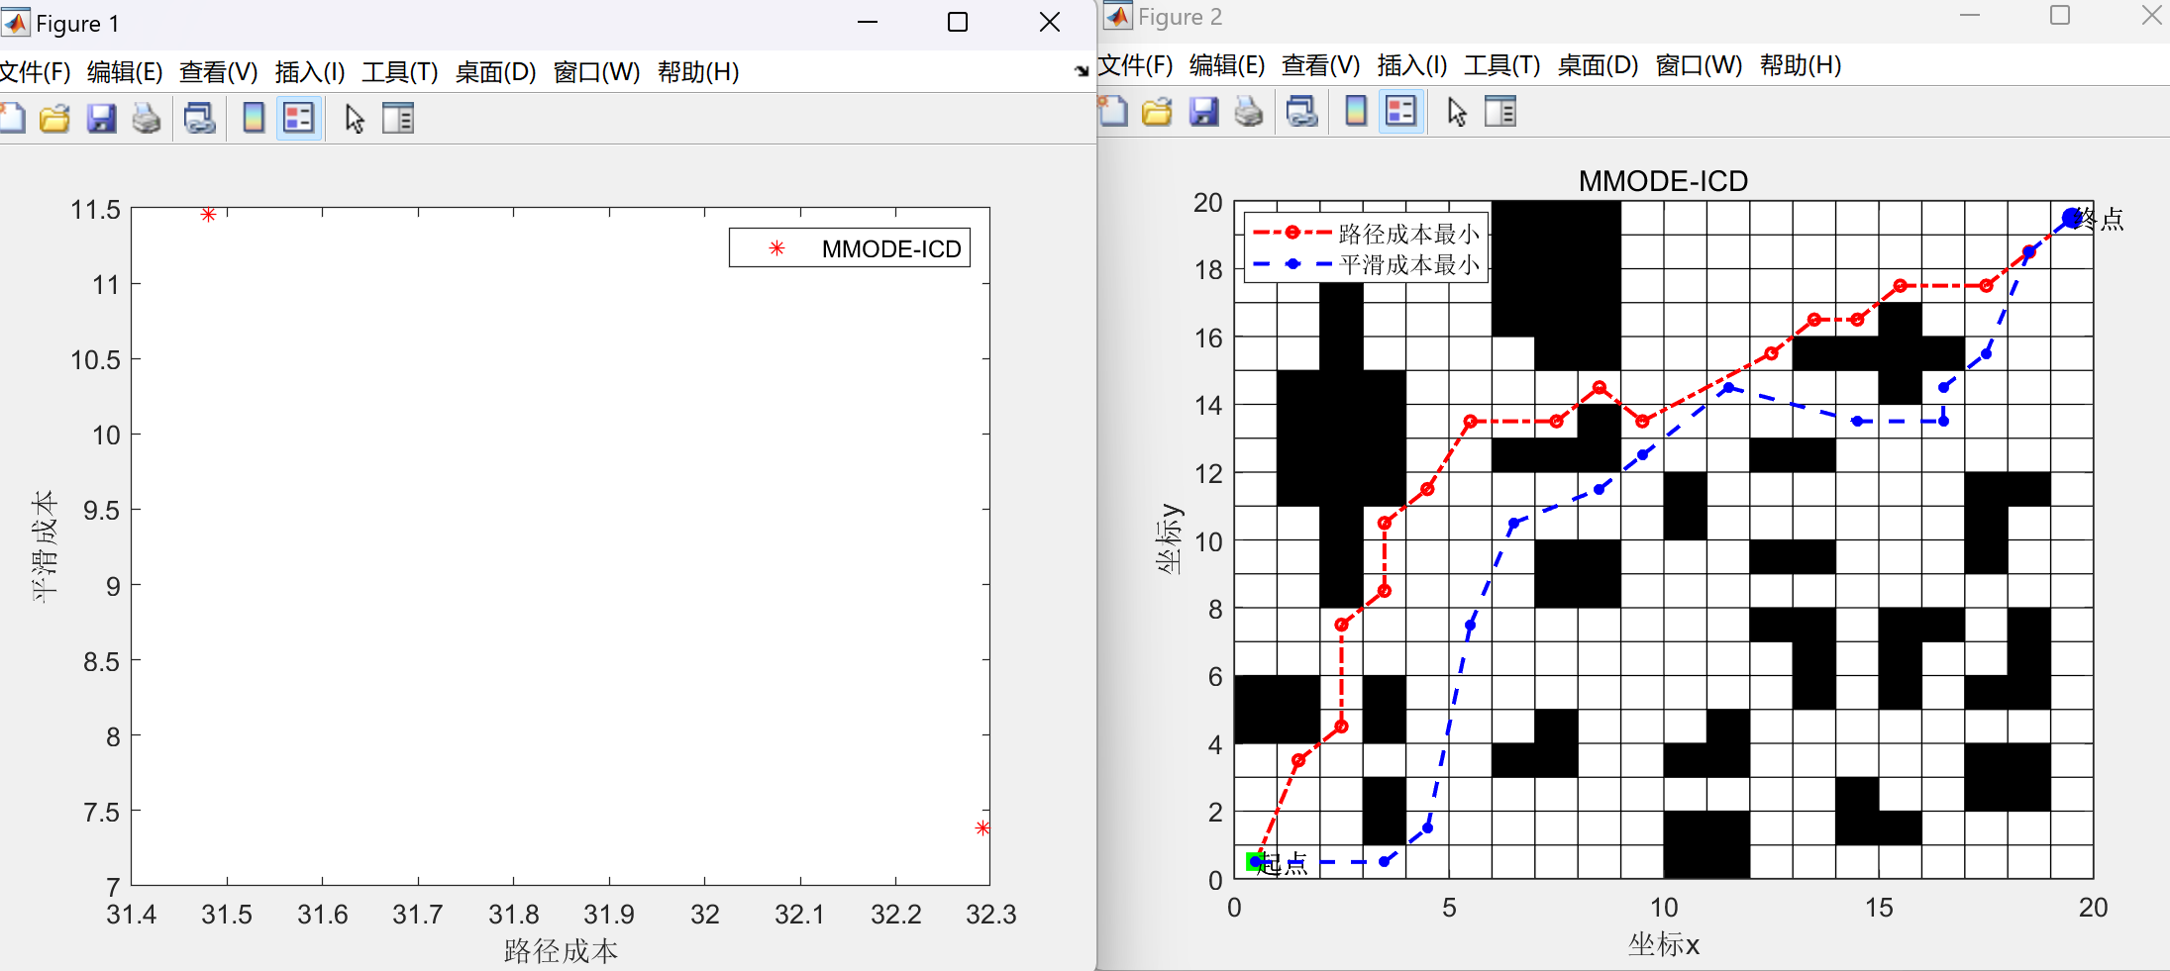
Task: Open Property Inspector in Figure 1 toolbar
Action: point(398,118)
